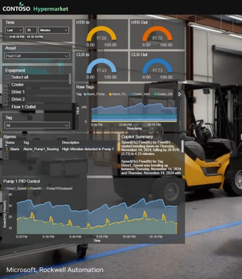The image size is (242, 279).
Task: Click the CLR In light blue gauge
Action: [x=101, y=66]
